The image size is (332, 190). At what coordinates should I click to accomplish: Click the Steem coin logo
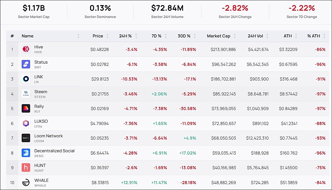(26, 94)
